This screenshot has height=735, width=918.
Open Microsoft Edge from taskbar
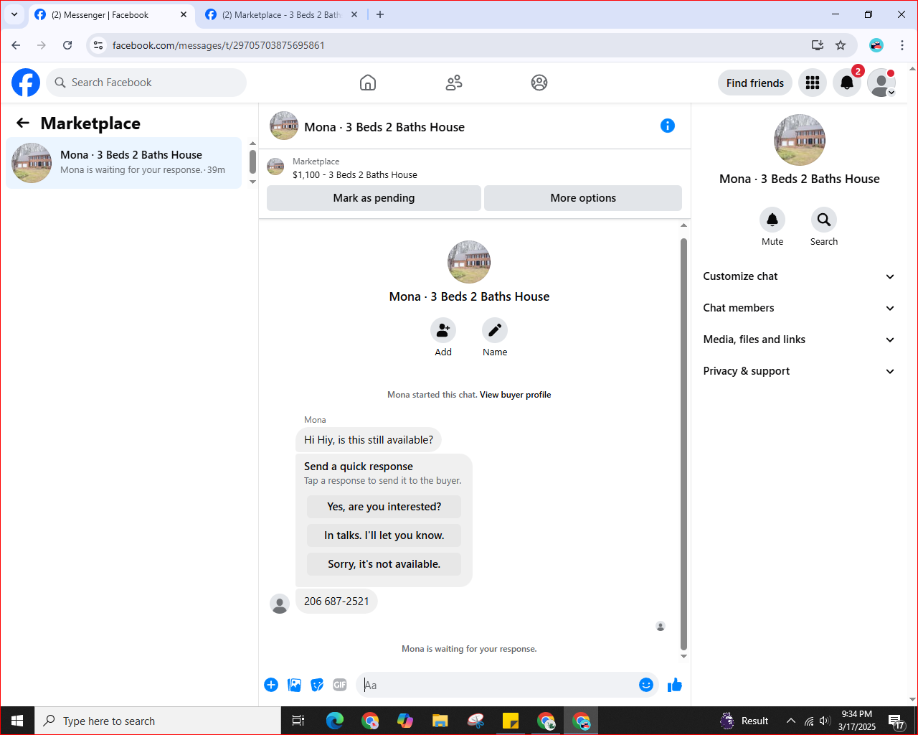pyautogui.click(x=335, y=721)
